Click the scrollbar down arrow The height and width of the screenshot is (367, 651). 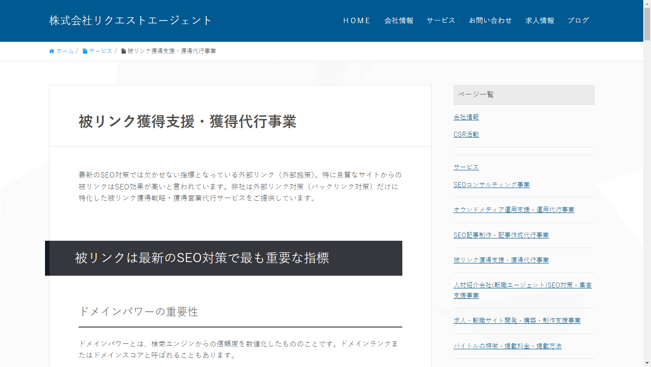point(647,363)
